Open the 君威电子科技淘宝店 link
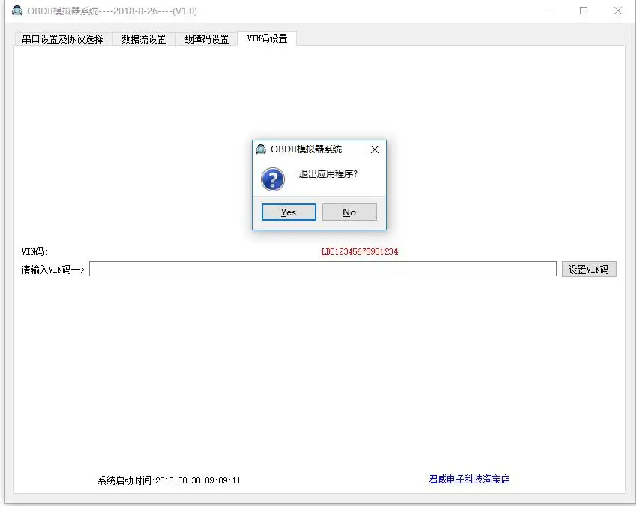The image size is (636, 506). click(469, 479)
